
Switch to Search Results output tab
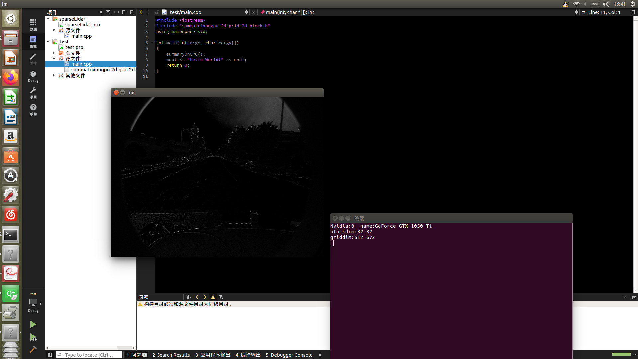(x=171, y=355)
